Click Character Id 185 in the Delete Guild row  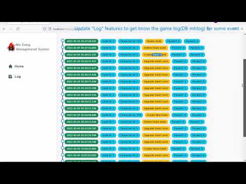[130, 41]
